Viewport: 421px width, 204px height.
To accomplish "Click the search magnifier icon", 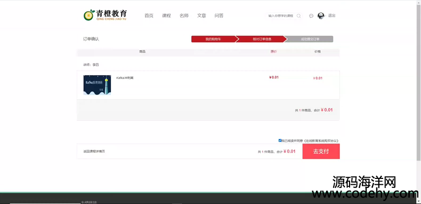I will [x=298, y=16].
